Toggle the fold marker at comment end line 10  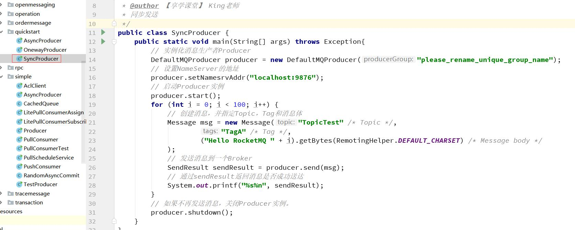114,24
